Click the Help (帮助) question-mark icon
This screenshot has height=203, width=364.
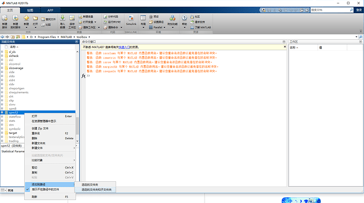[184, 18]
